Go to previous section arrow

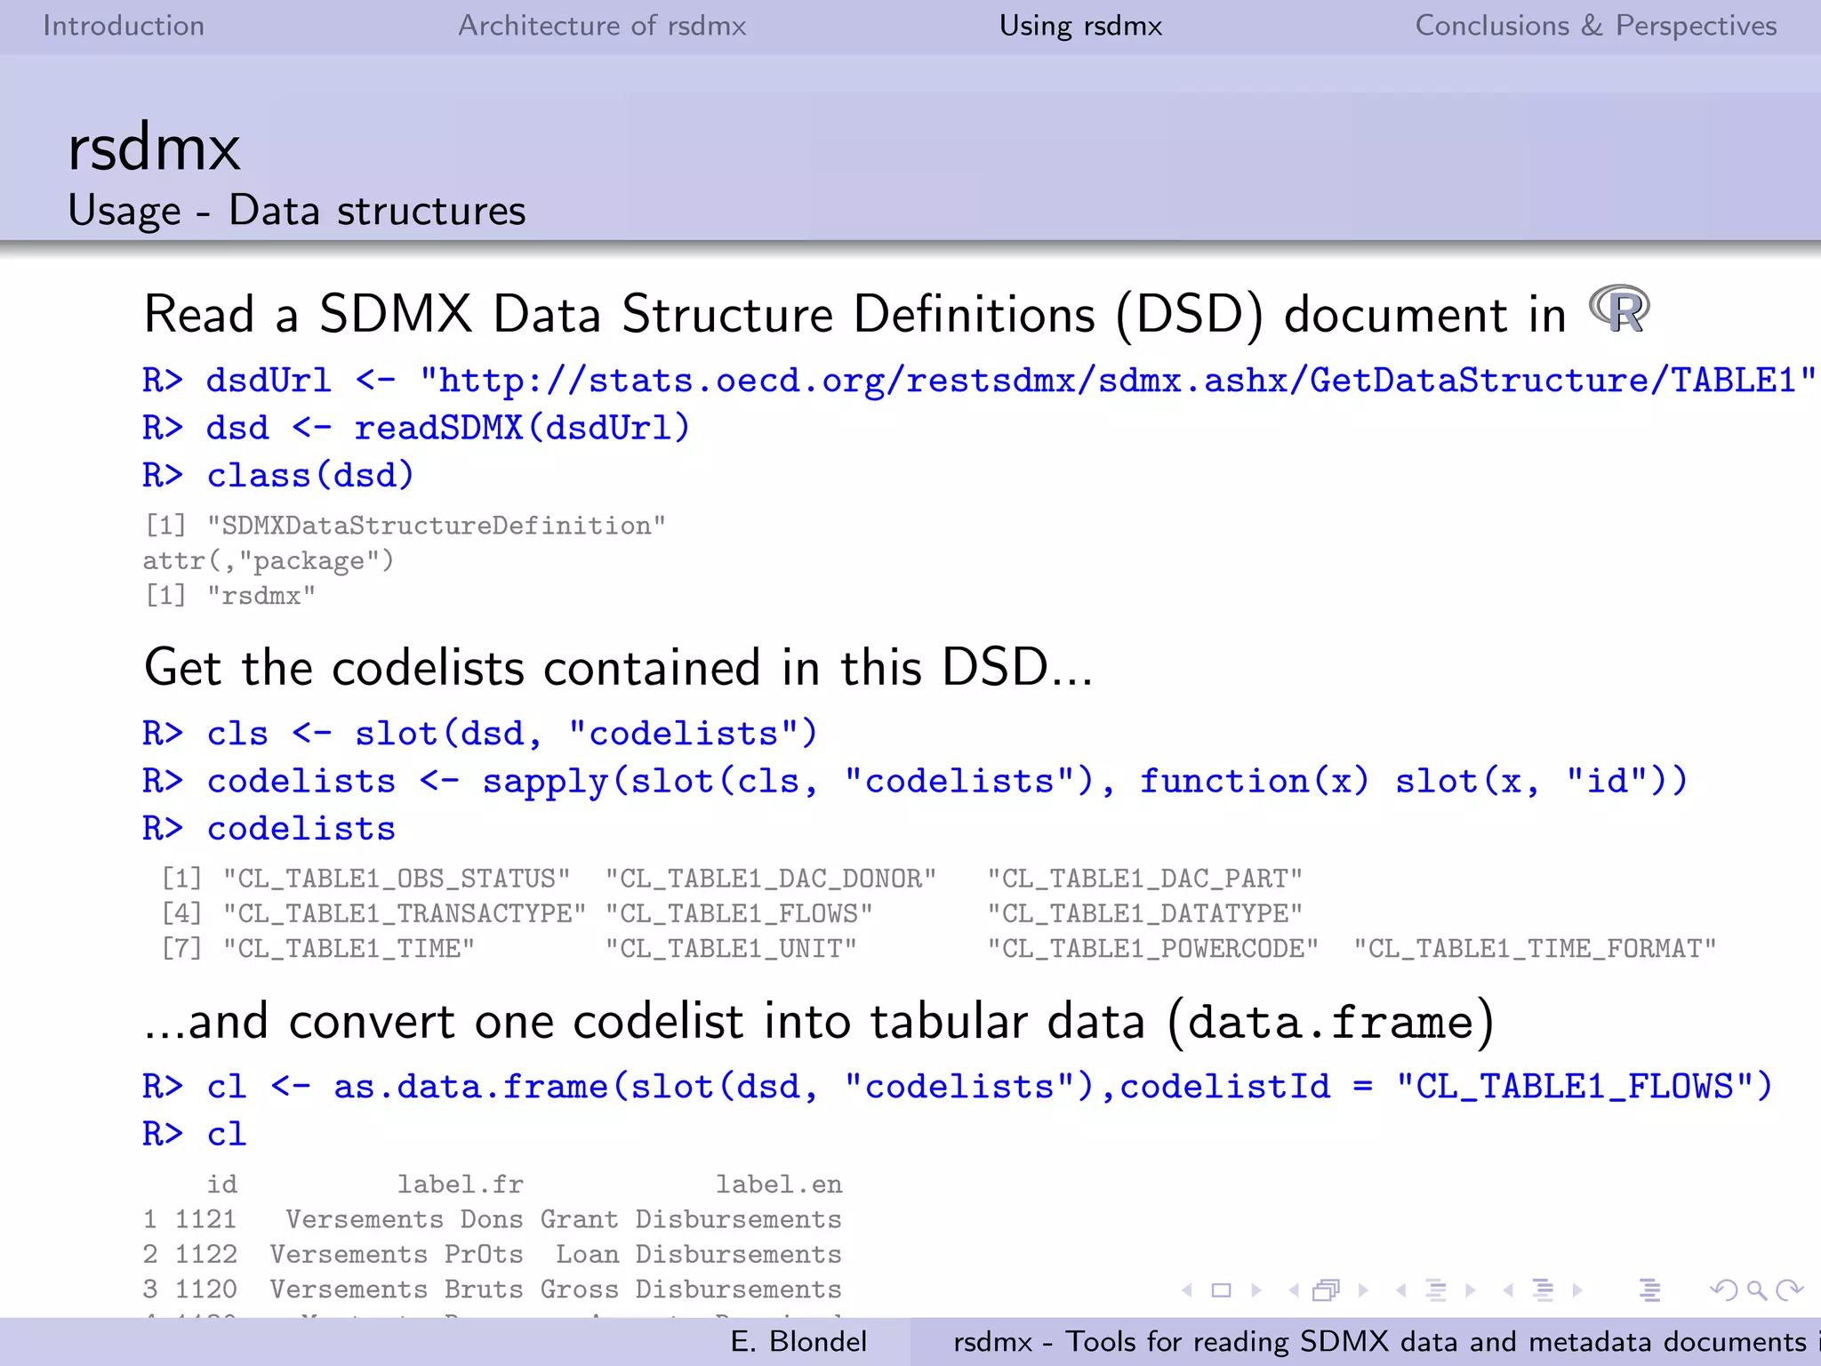(1508, 1290)
